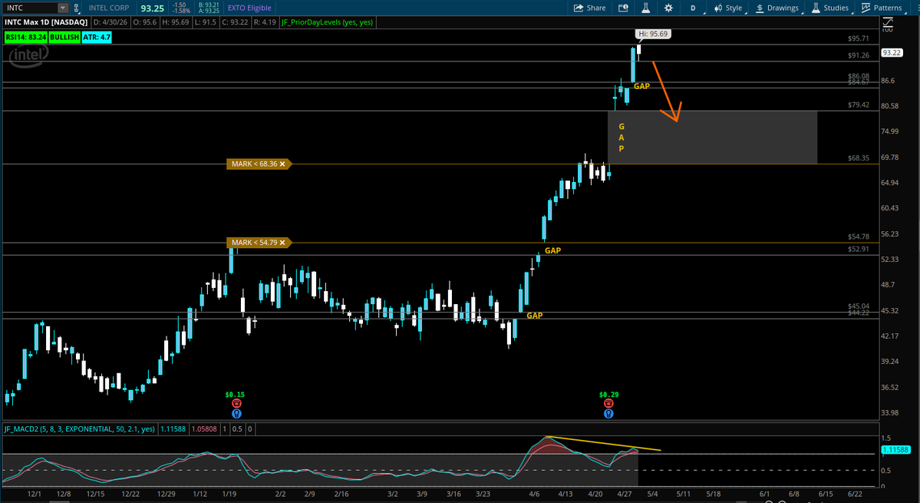Click the $95.71 price level label
Viewport: 920px width, 503px height.
(x=859, y=38)
